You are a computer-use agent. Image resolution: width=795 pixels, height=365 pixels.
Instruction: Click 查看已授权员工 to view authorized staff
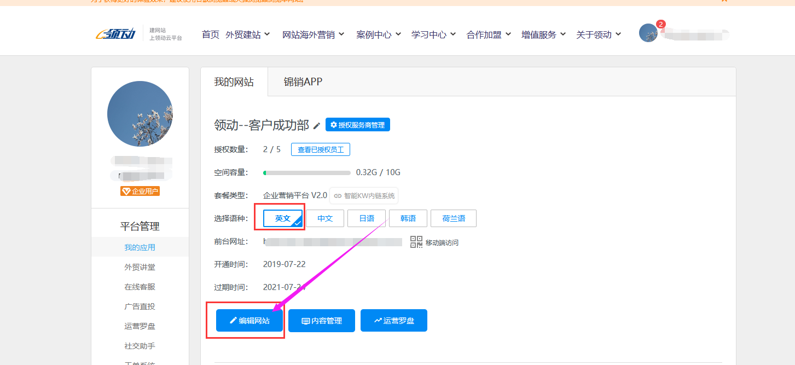tap(320, 149)
